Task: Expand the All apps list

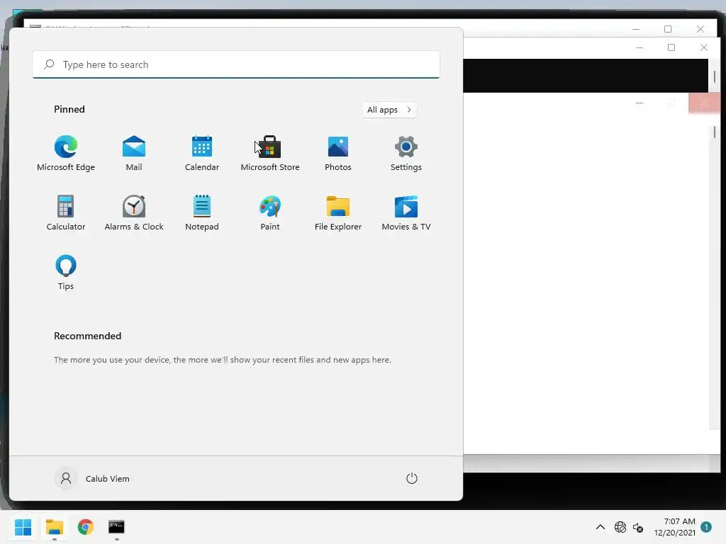Action: pyautogui.click(x=389, y=110)
